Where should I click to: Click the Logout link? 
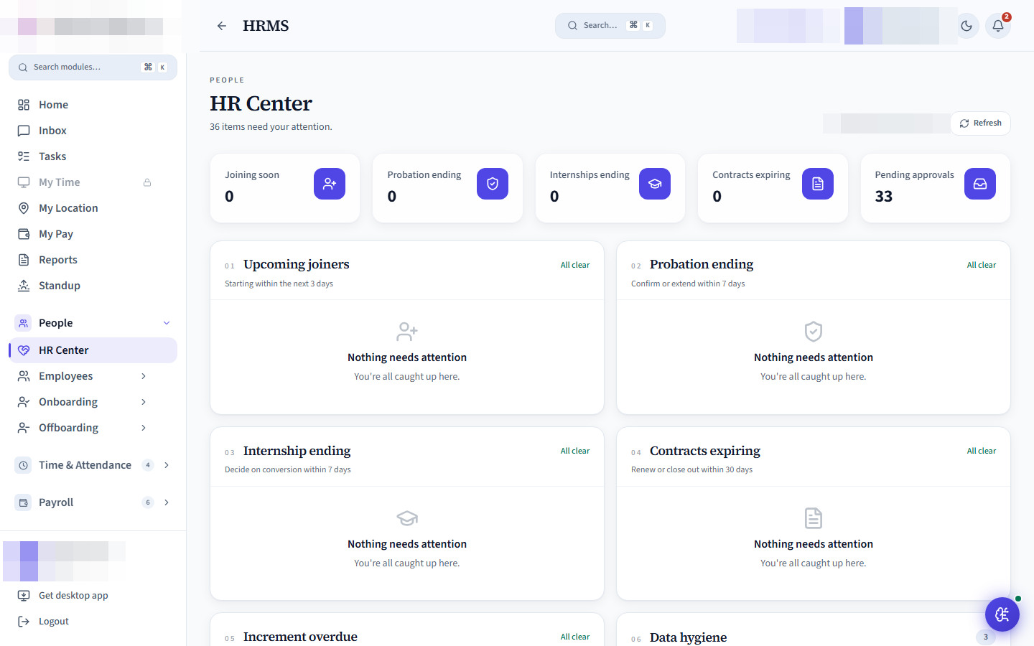54,622
